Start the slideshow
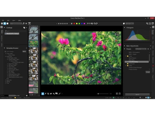 (150, 24)
